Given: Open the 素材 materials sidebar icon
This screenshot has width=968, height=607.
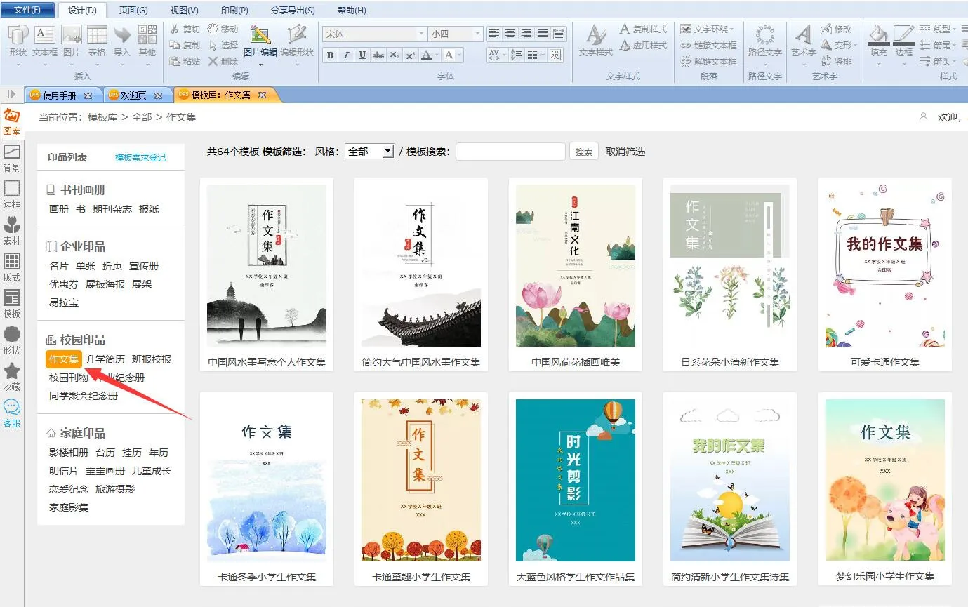Looking at the screenshot, I should 12,231.
